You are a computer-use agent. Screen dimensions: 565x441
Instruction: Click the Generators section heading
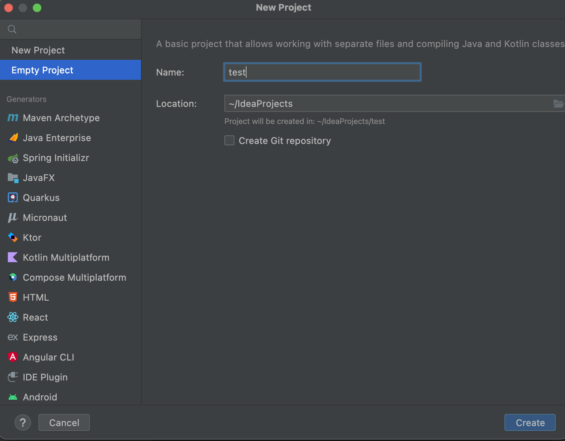[x=27, y=99]
